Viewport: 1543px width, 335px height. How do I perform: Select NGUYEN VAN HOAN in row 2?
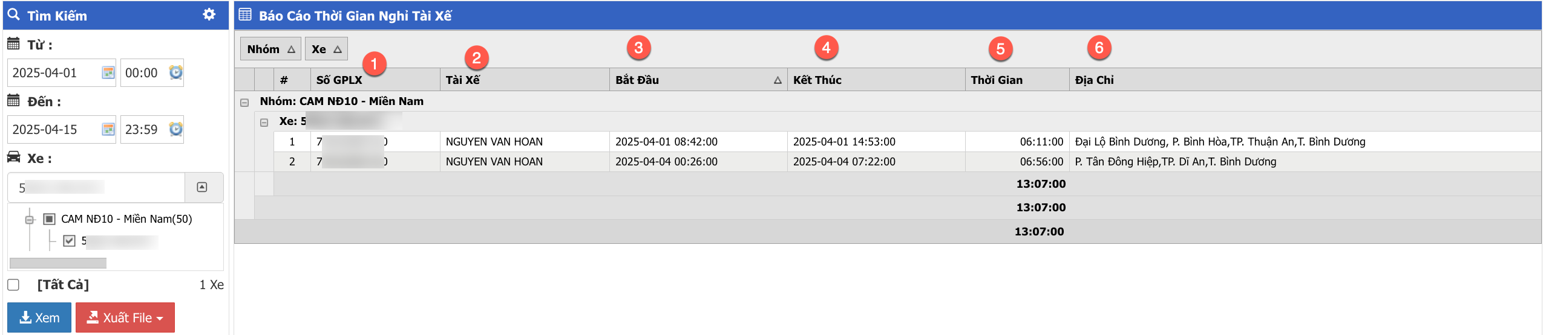coord(494,162)
